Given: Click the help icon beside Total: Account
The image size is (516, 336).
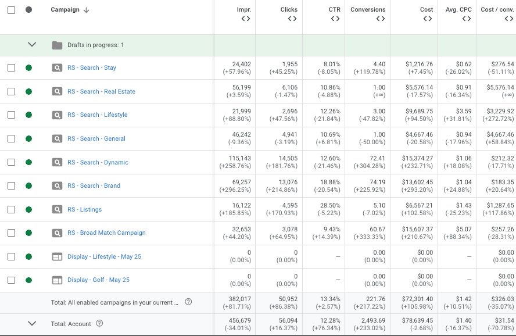Looking at the screenshot, I should (99, 323).
